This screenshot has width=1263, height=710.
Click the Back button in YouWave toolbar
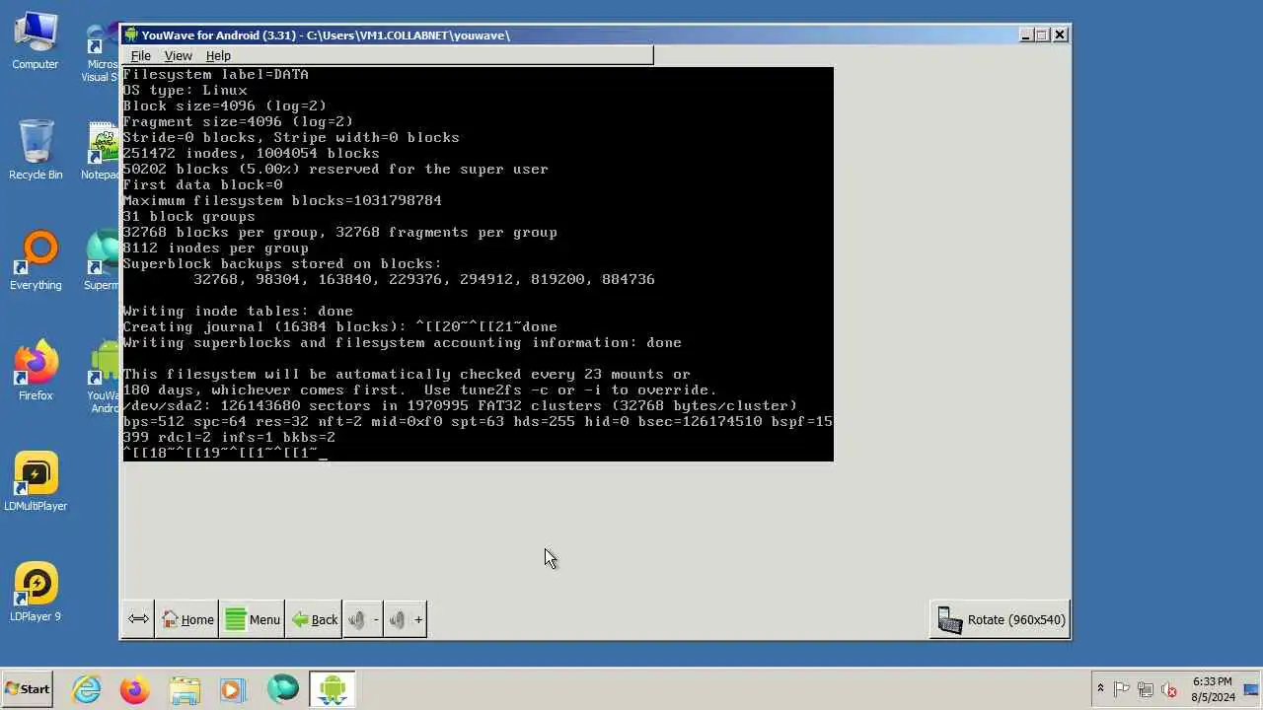coord(315,619)
